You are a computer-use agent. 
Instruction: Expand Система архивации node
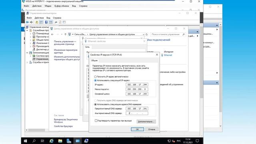(30, 56)
